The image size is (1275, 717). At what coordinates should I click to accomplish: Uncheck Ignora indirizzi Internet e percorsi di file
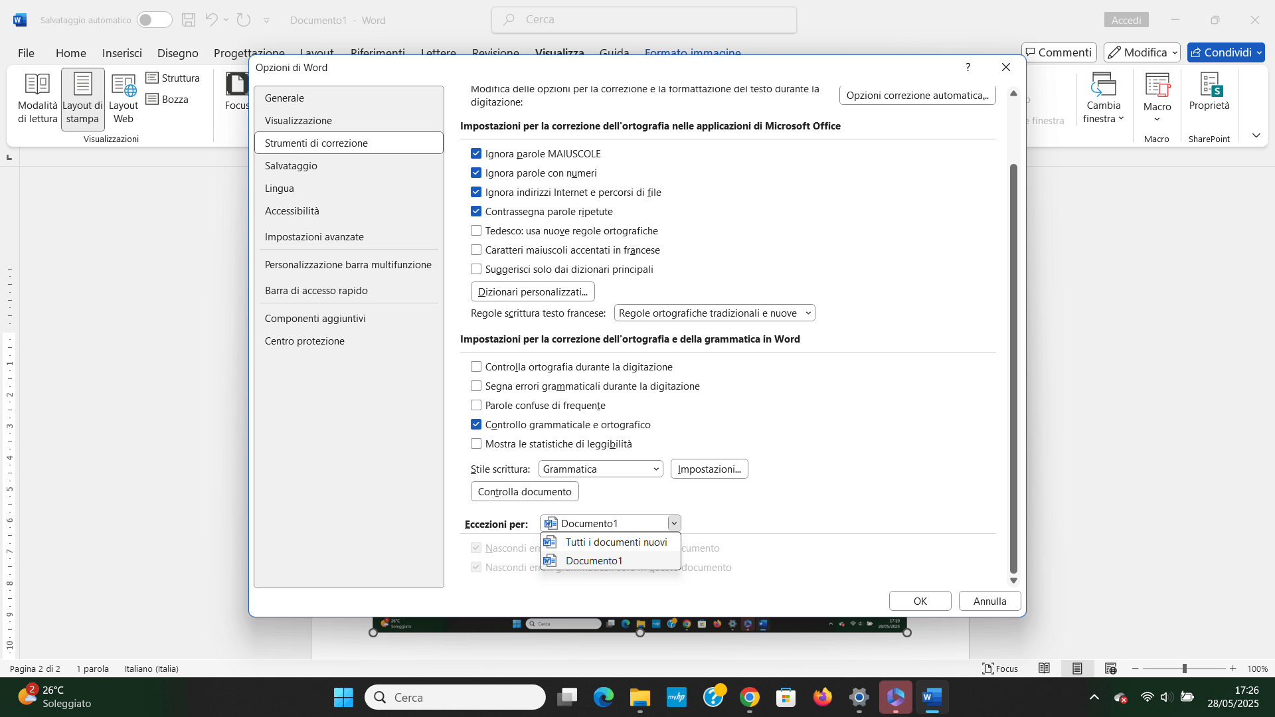tap(476, 192)
